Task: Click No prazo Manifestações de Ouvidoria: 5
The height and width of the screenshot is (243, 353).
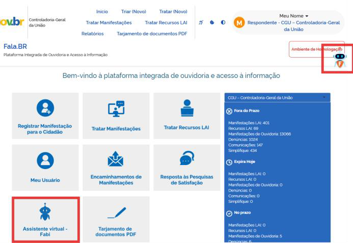Action: 255,236
